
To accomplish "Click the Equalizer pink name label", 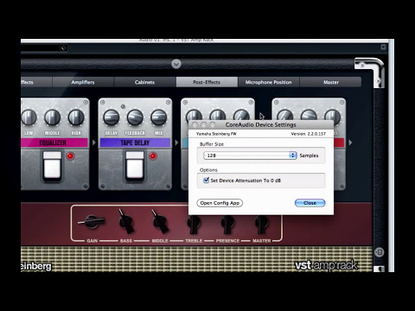I will point(54,143).
